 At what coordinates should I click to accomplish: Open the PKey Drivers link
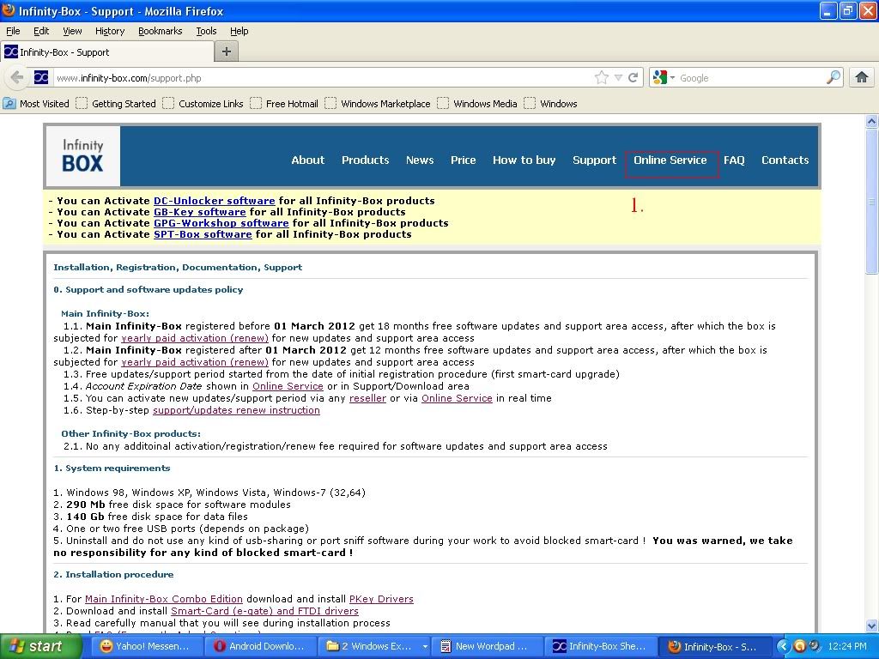click(381, 599)
